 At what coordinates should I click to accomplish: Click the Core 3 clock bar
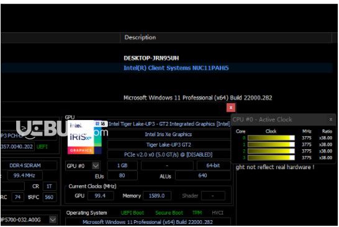271,157
